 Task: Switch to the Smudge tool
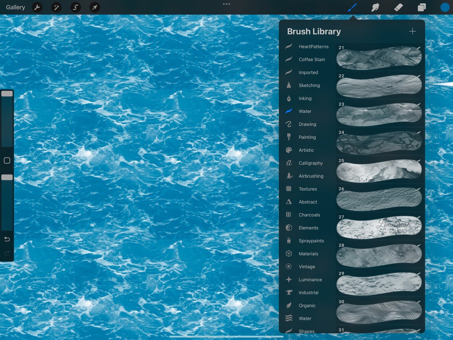click(x=375, y=7)
